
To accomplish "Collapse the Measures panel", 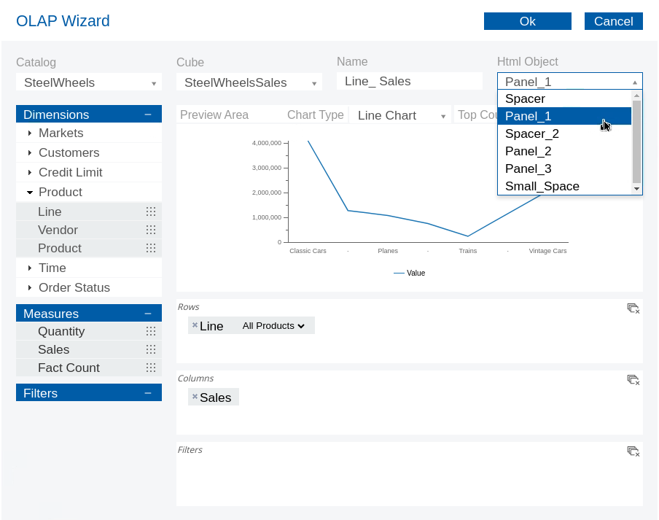I will 148,314.
